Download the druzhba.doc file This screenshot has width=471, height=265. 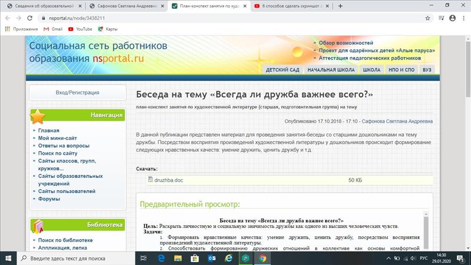(168, 180)
